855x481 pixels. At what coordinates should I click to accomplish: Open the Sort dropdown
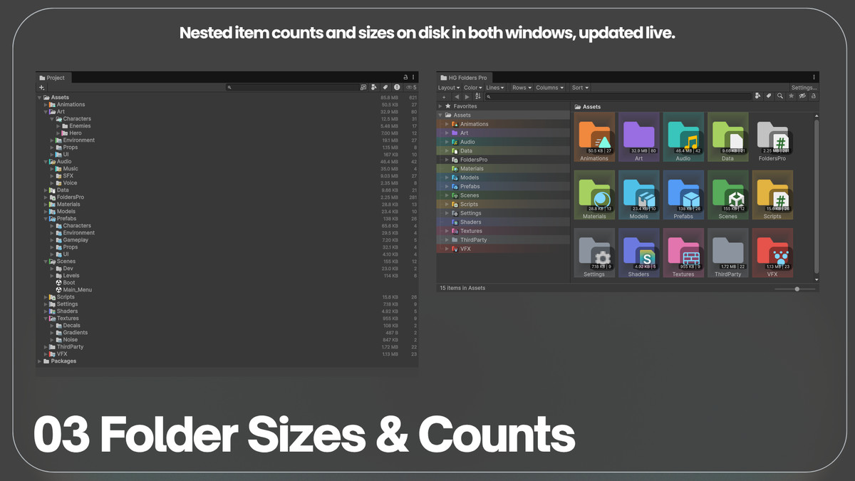[581, 88]
